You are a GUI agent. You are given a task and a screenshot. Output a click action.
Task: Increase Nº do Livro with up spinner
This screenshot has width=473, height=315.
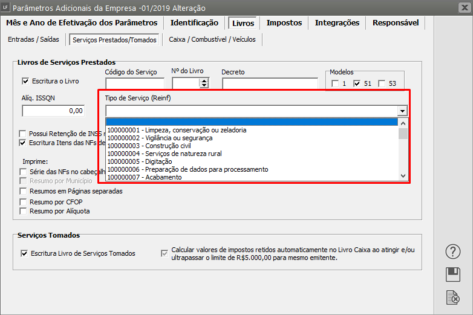coord(204,81)
